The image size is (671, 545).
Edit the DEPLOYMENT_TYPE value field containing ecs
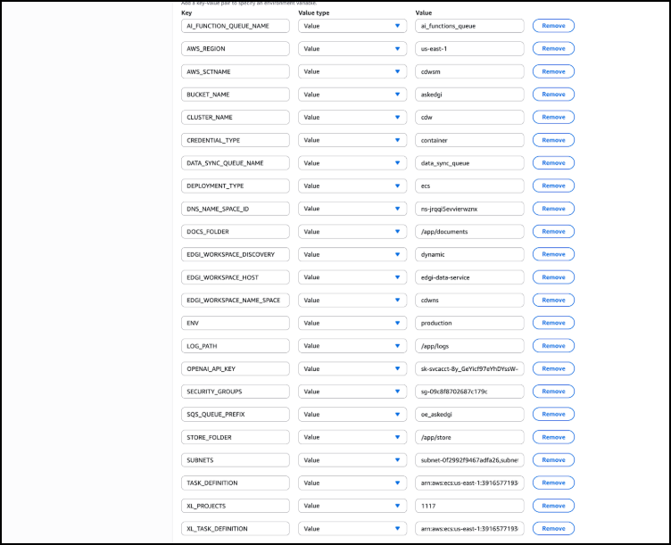pyautogui.click(x=469, y=186)
